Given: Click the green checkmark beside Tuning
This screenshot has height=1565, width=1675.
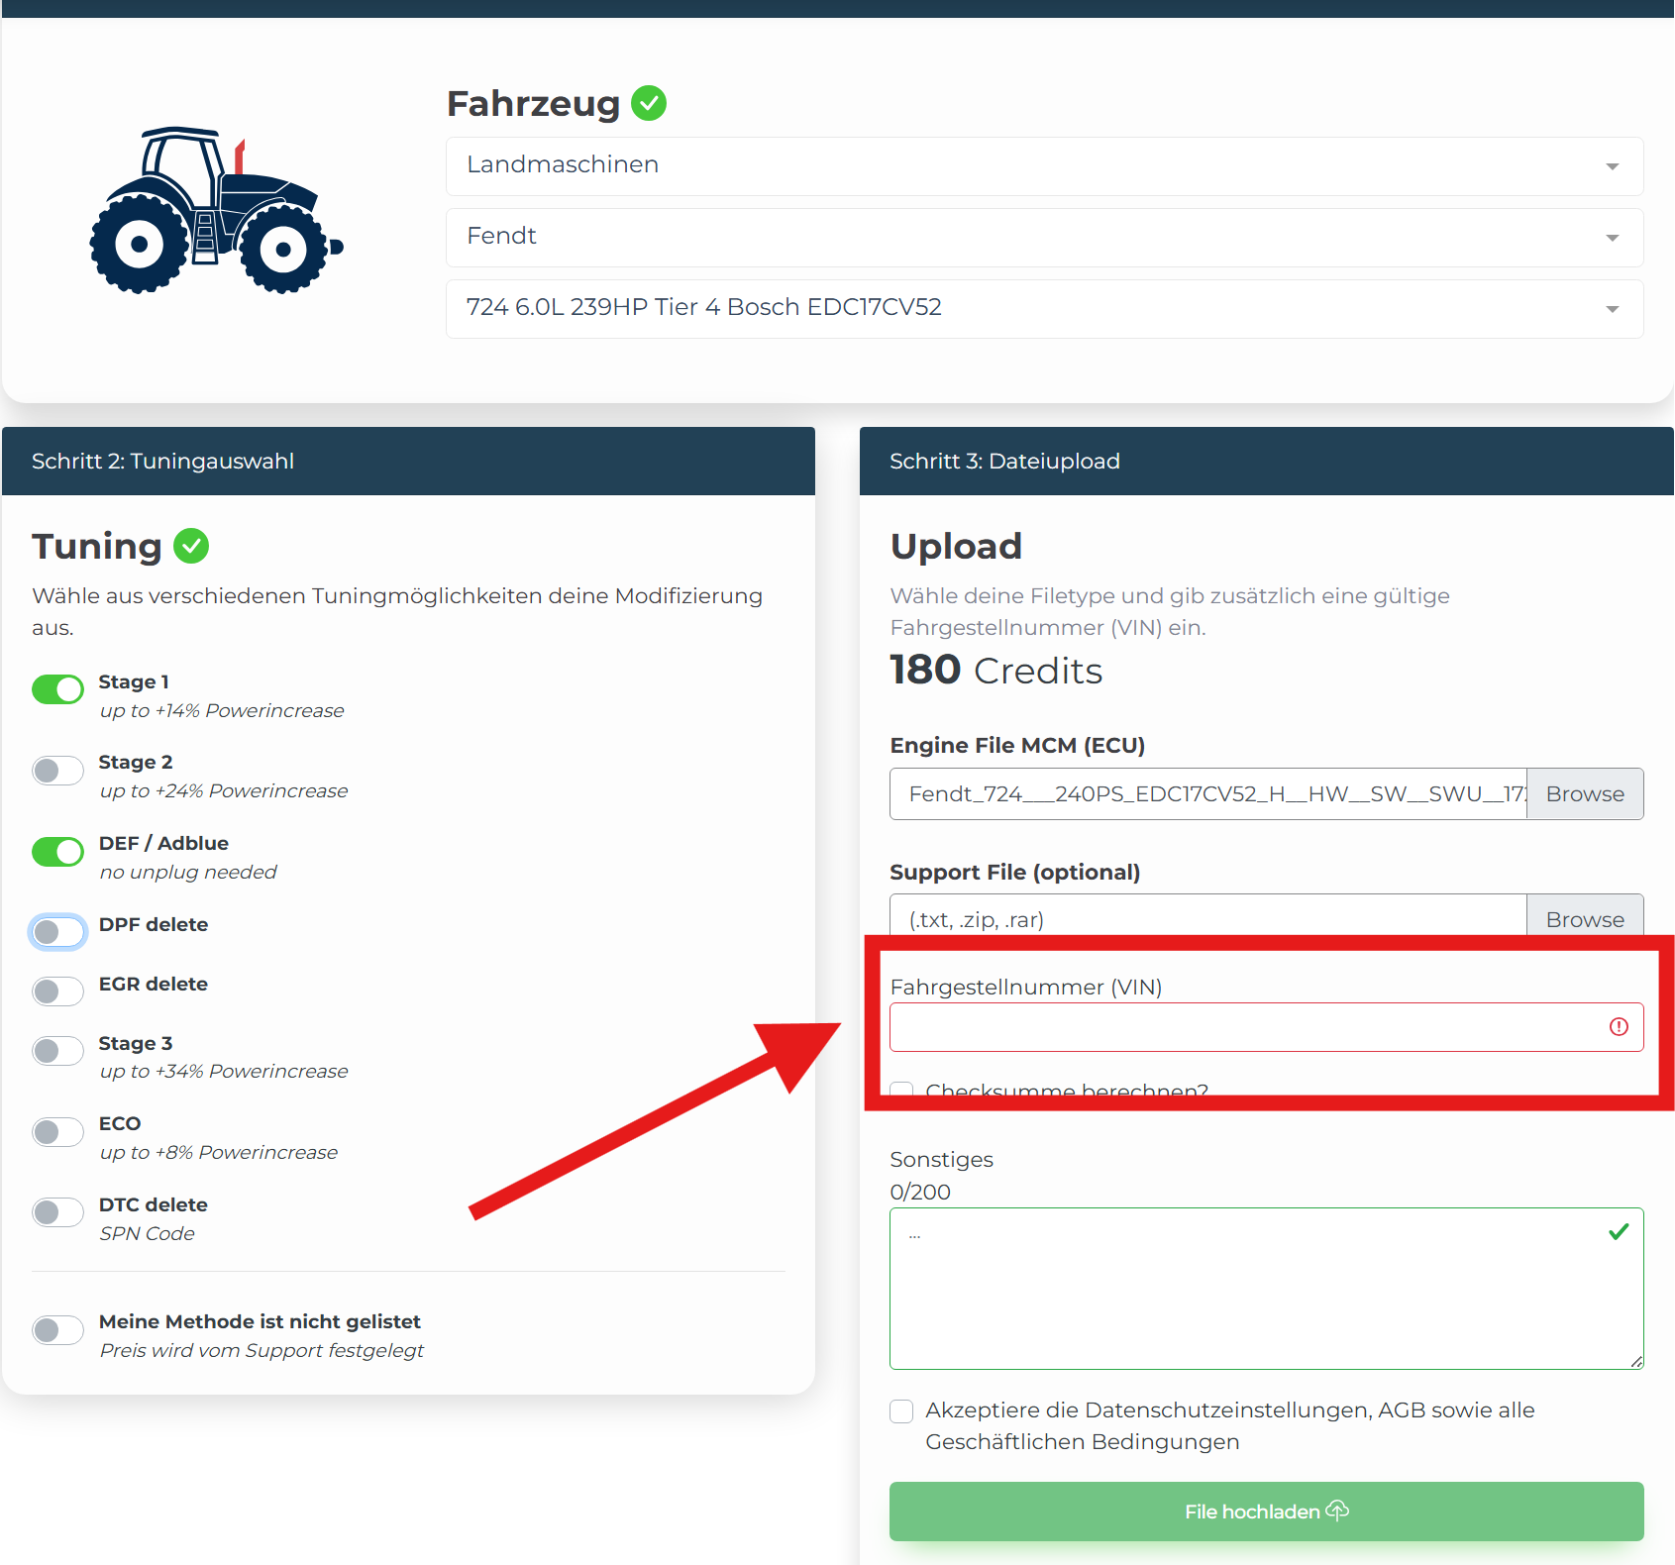Looking at the screenshot, I should [x=191, y=546].
